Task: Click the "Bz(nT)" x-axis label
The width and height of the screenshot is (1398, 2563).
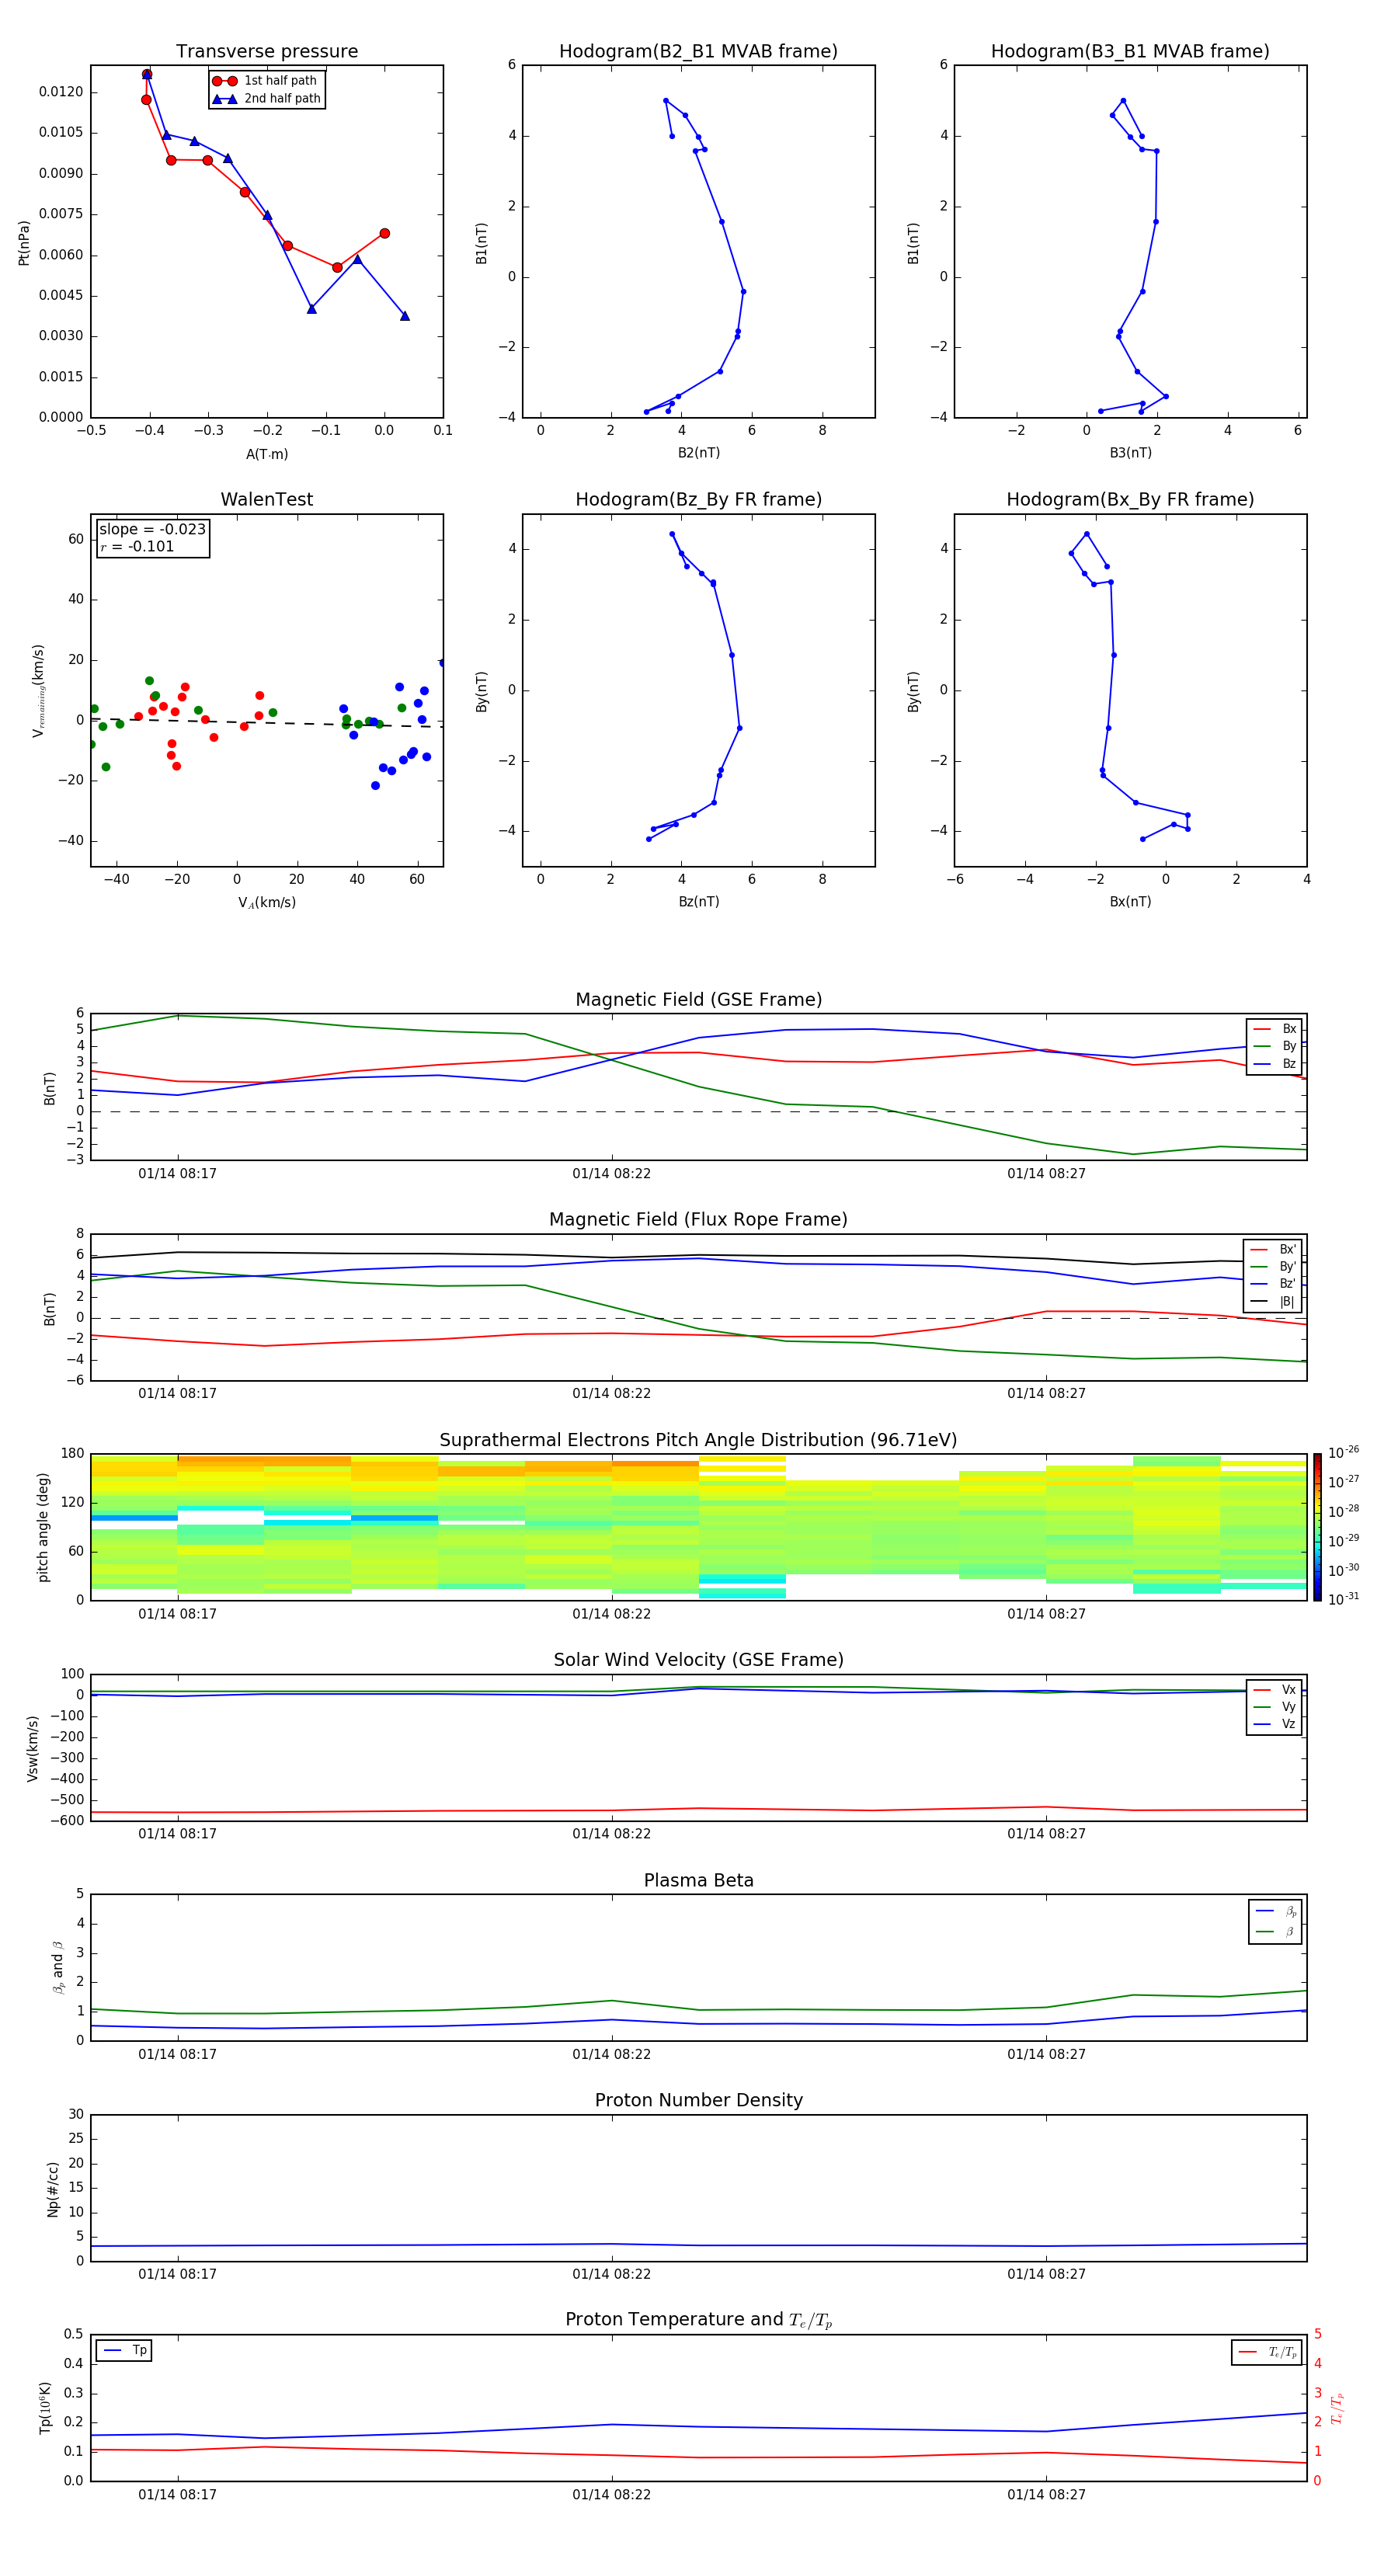Action: point(698,902)
